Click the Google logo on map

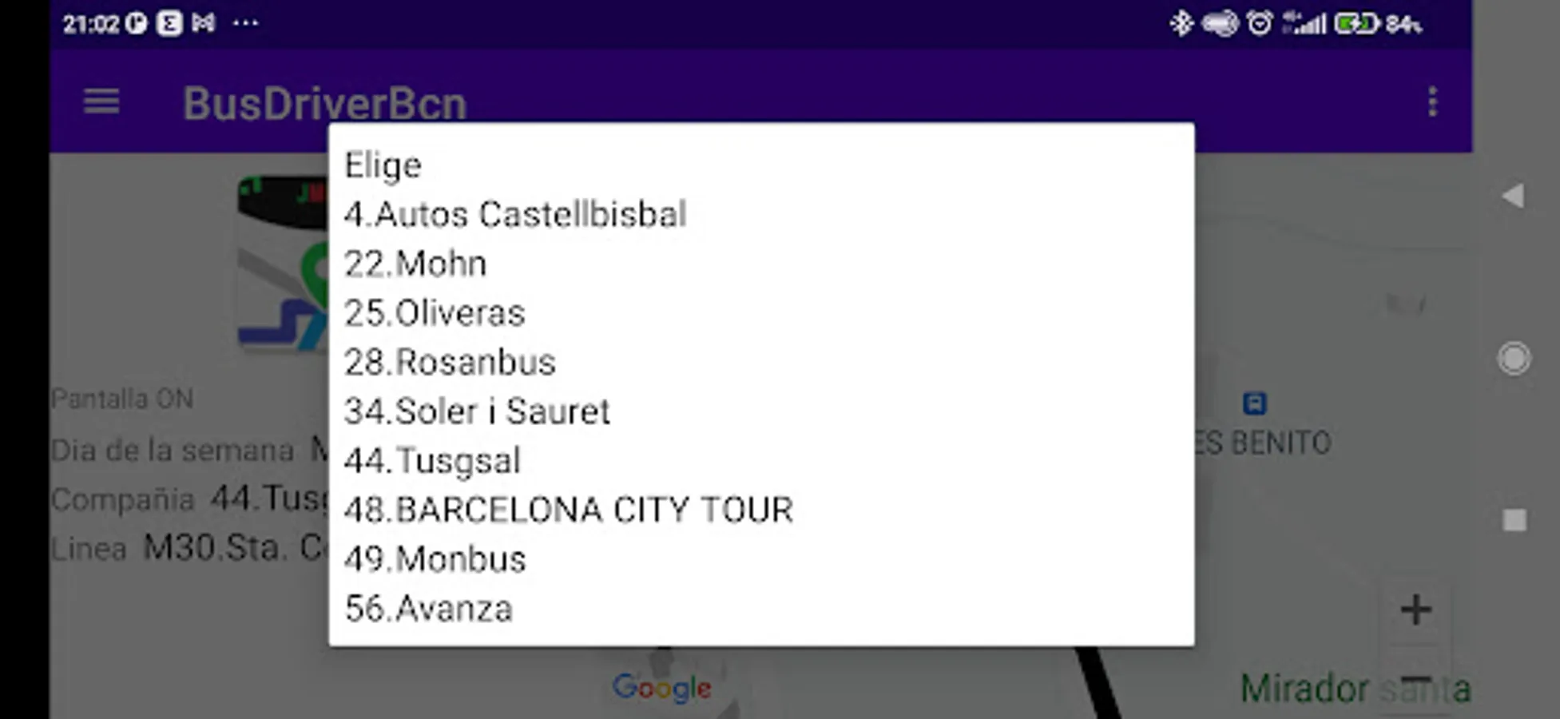click(661, 688)
